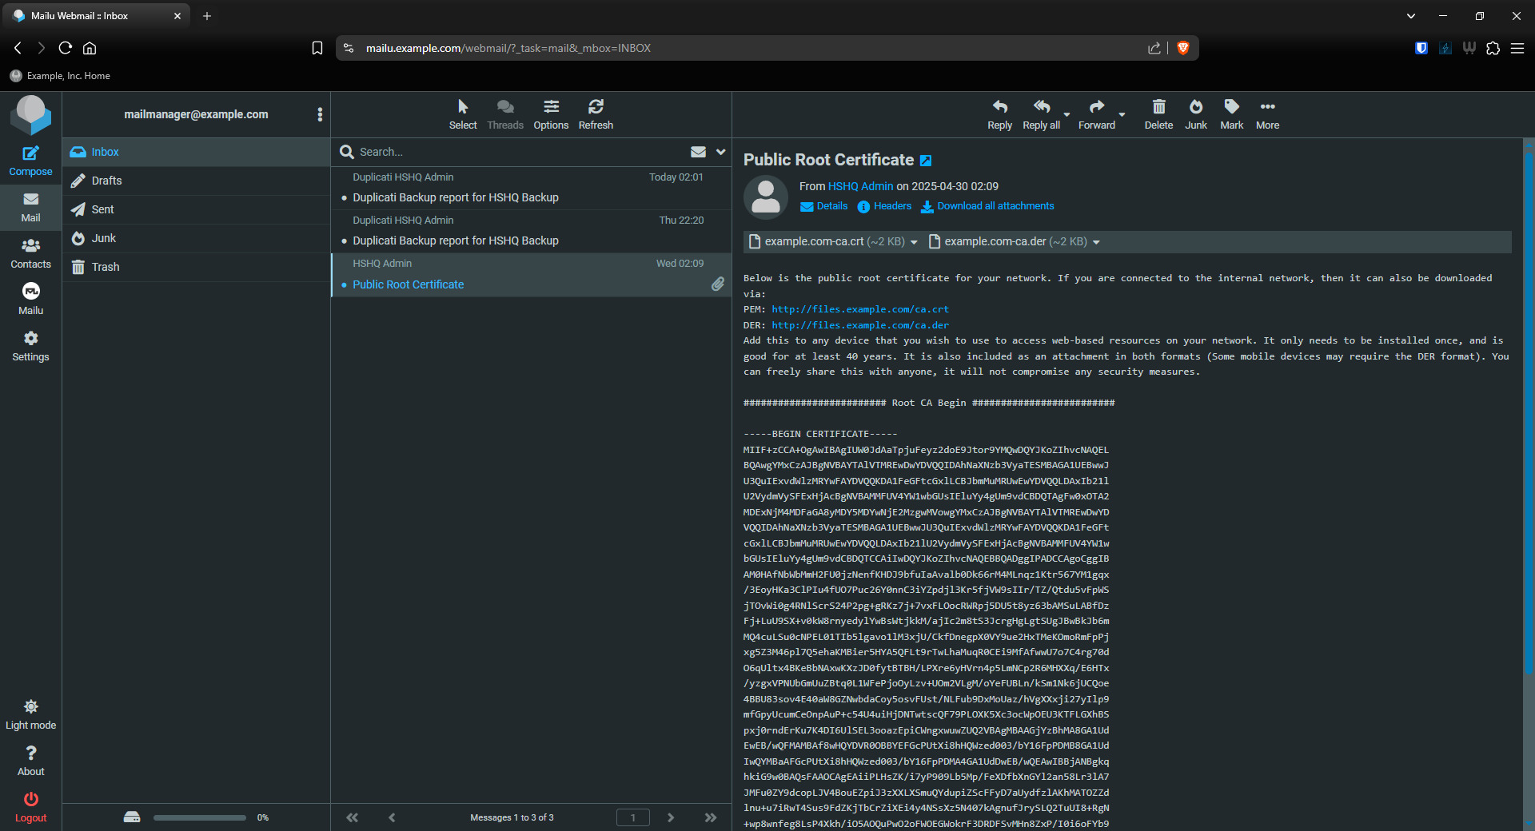Open the PEM ca.crt download link
The height and width of the screenshot is (831, 1535).
click(x=859, y=309)
